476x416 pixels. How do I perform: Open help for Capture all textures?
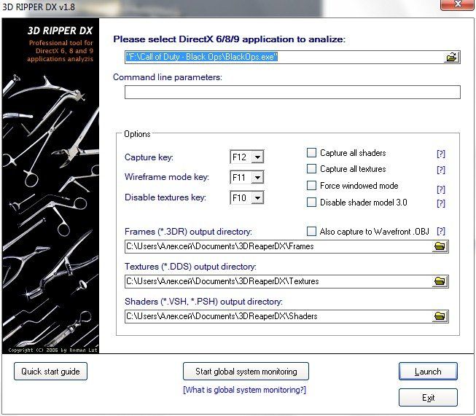pyautogui.click(x=441, y=170)
